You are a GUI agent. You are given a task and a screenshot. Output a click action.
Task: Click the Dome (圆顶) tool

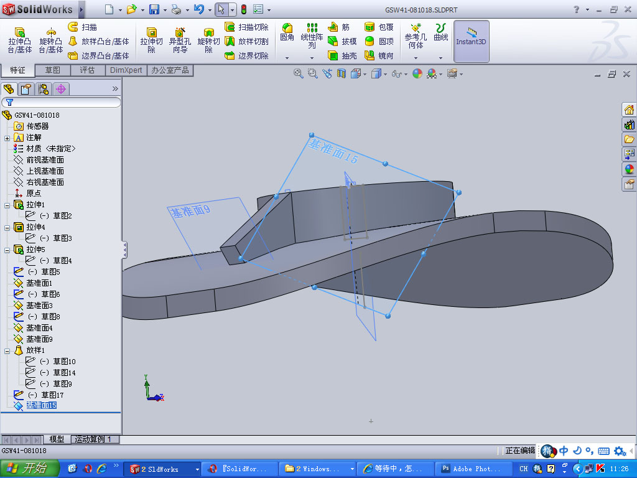coord(379,42)
